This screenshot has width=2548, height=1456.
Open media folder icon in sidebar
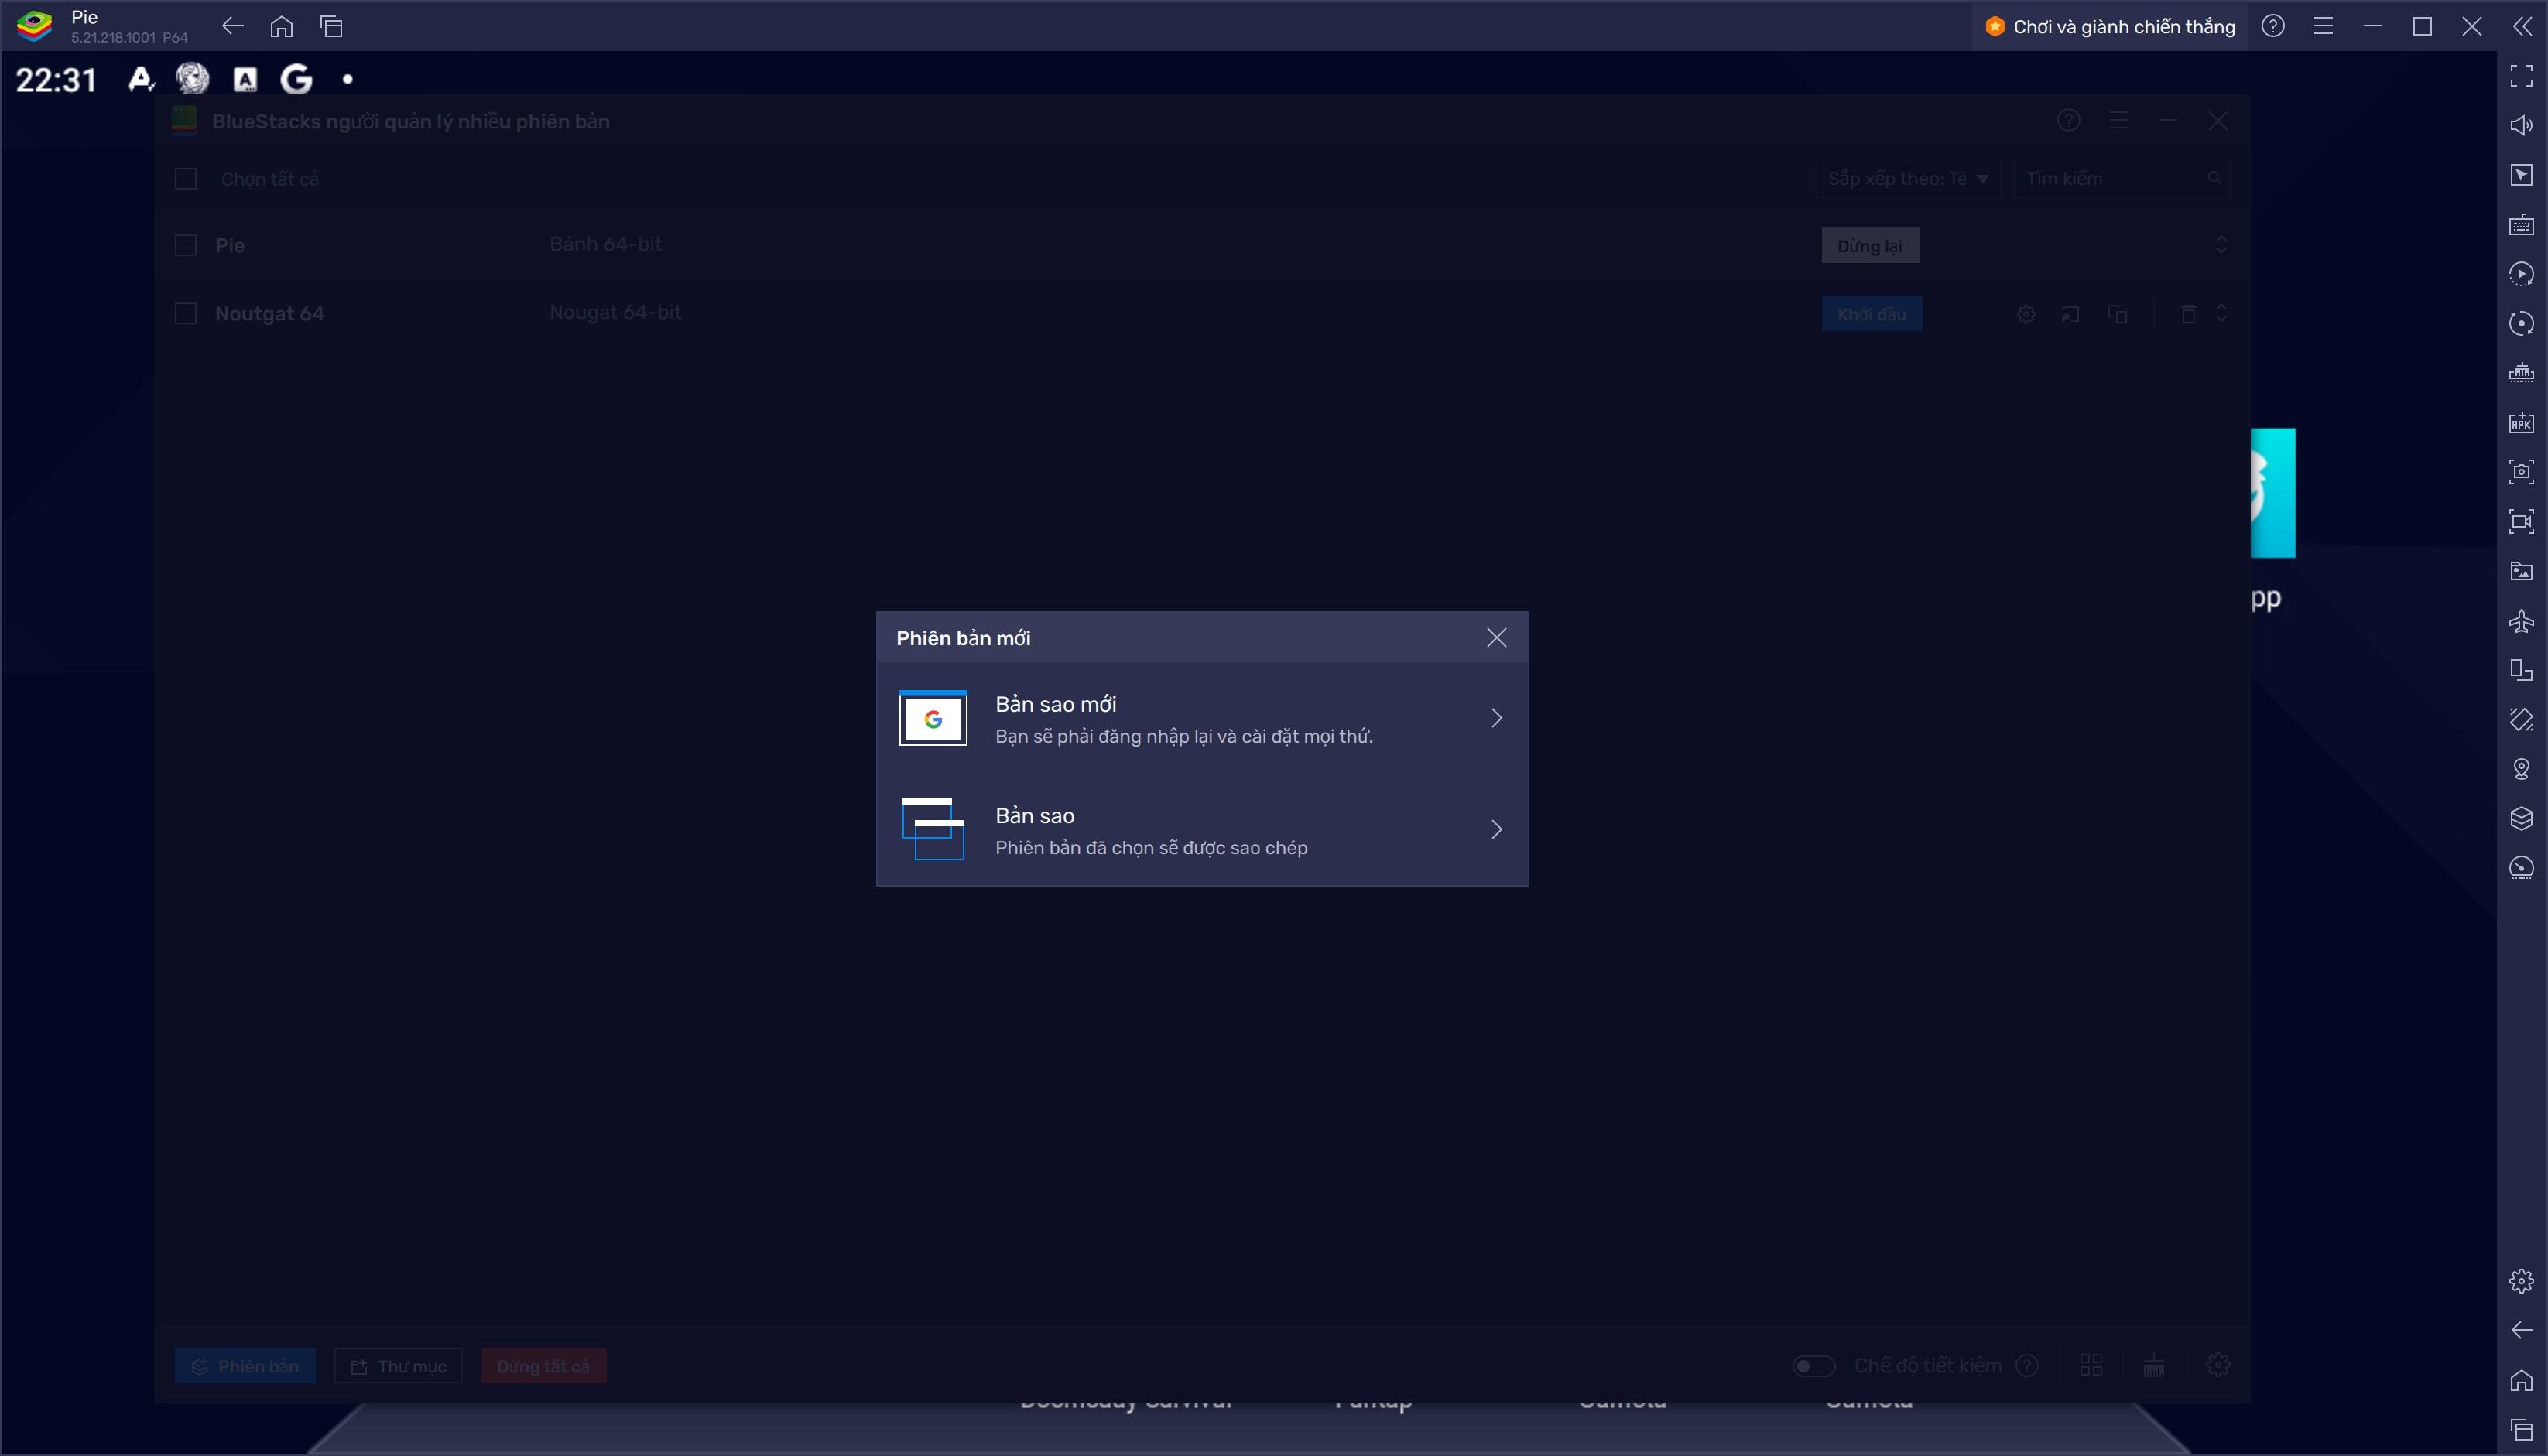click(x=2521, y=571)
